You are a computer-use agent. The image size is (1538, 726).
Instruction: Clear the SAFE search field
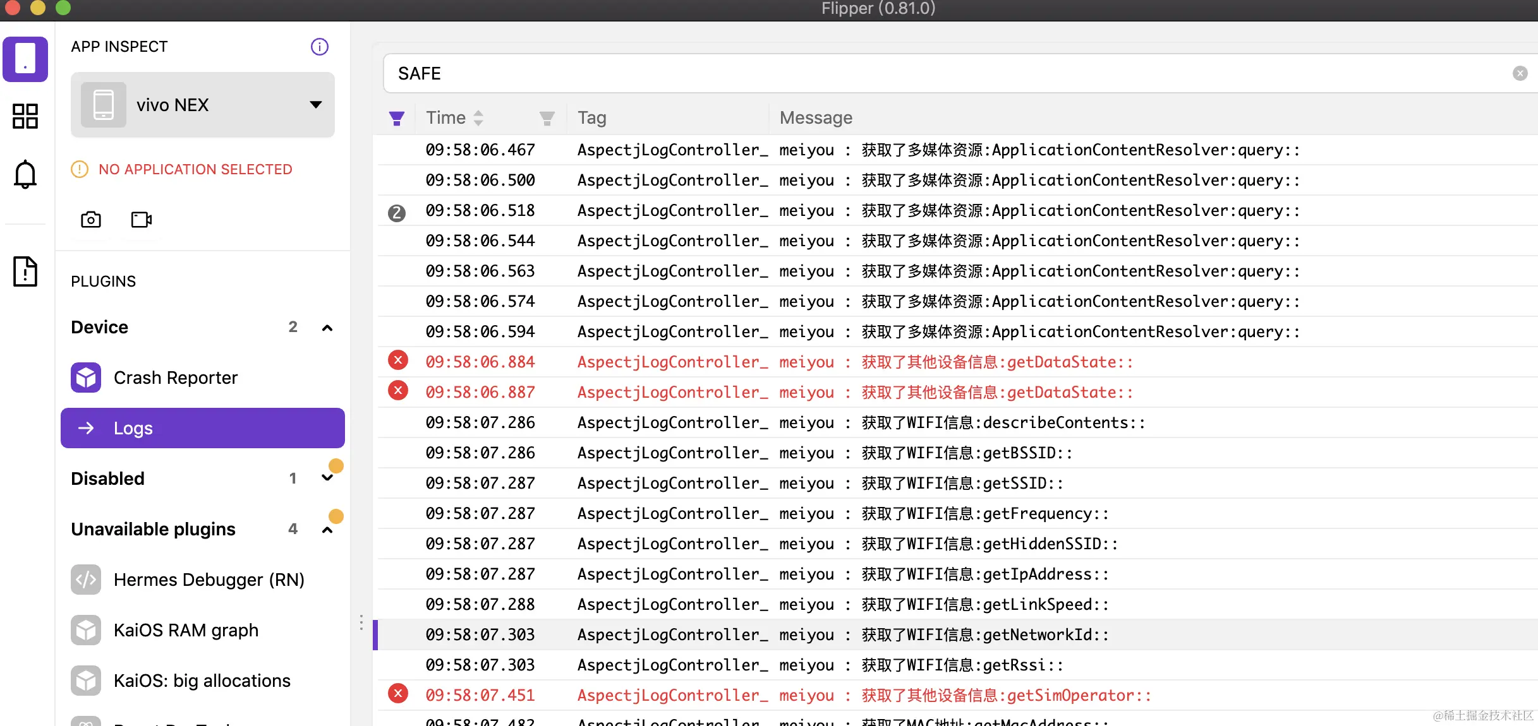coord(1520,74)
